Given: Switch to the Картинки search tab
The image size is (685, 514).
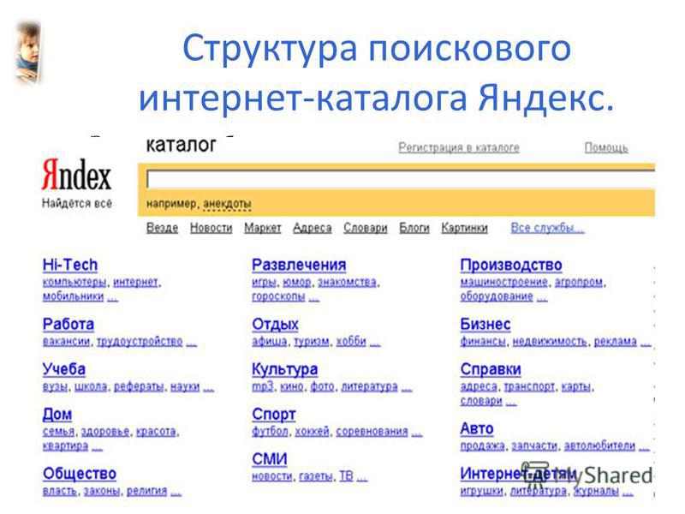Looking at the screenshot, I should [x=464, y=228].
